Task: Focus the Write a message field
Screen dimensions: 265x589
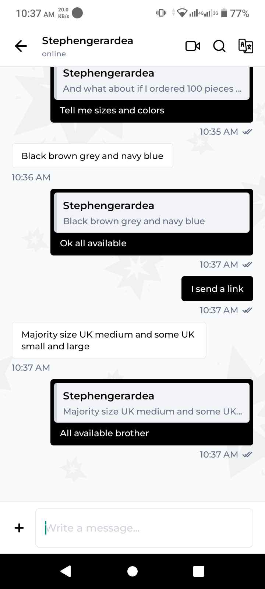Action: coord(144,528)
